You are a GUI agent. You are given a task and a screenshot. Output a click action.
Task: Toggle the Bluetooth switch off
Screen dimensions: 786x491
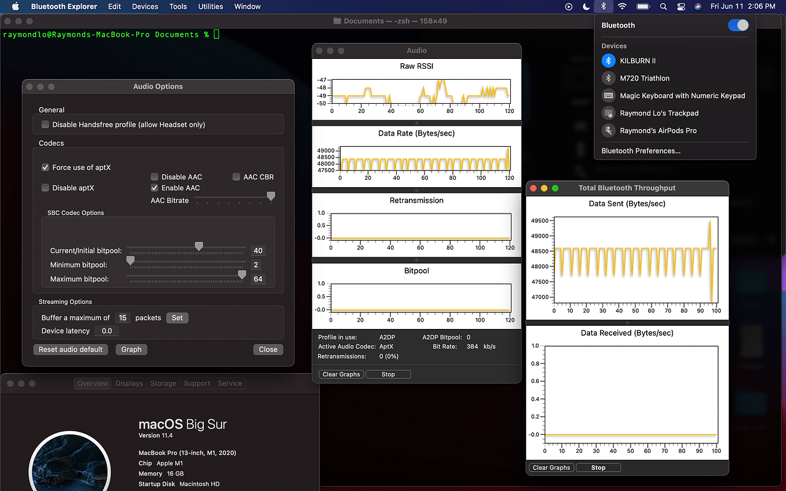[x=737, y=25]
